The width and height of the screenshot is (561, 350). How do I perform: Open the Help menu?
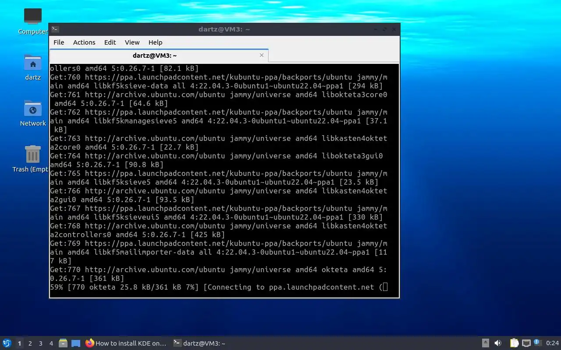pos(155,42)
